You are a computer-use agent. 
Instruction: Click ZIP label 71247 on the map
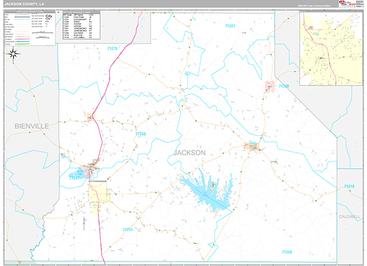75,178
